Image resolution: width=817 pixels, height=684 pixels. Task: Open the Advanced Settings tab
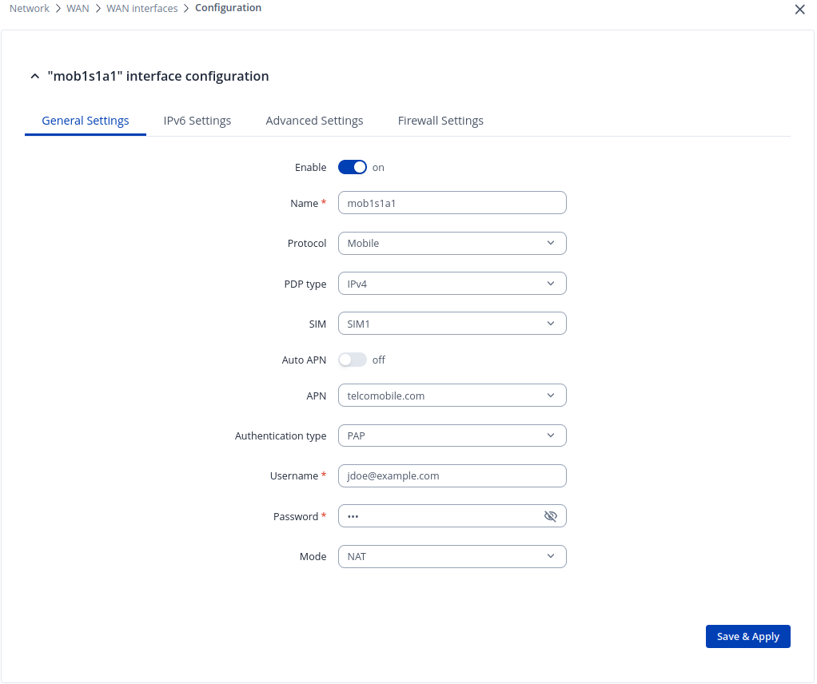point(314,121)
